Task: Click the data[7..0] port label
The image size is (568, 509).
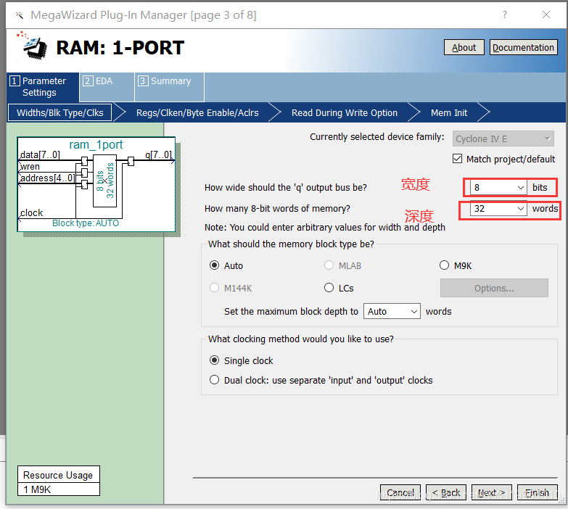Action: pos(40,155)
